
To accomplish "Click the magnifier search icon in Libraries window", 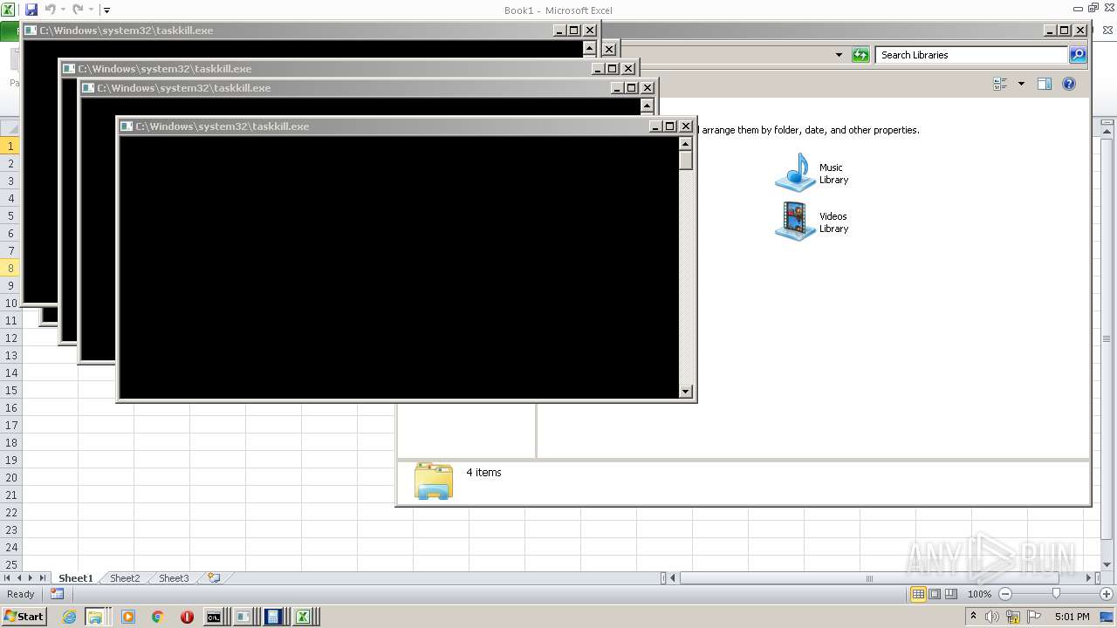I will click(x=1078, y=55).
